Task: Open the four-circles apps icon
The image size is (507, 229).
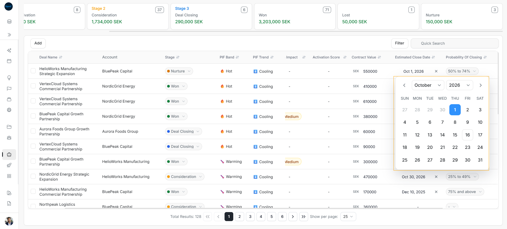Action: pyautogui.click(x=9, y=176)
